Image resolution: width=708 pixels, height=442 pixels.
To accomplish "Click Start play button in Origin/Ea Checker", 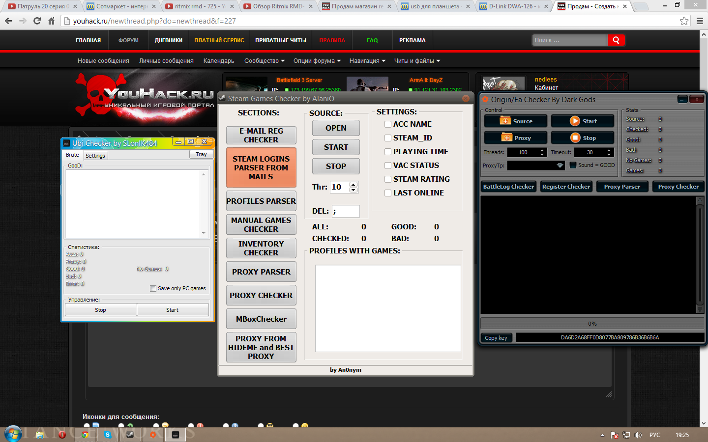I will tap(583, 121).
